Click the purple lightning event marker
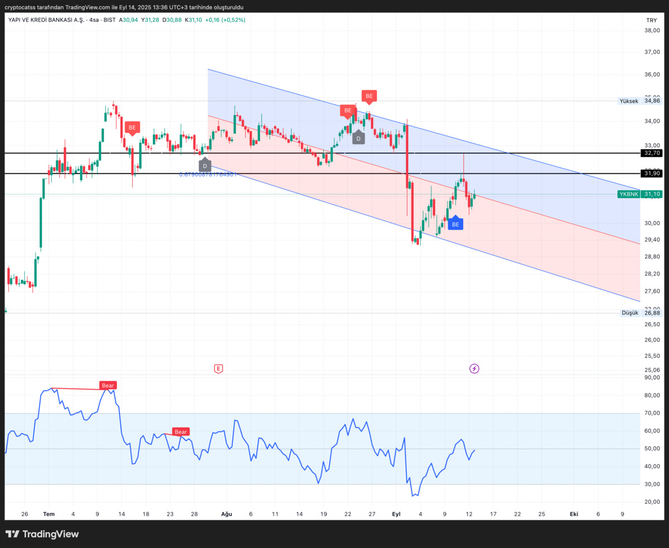This screenshot has width=669, height=548. [474, 368]
